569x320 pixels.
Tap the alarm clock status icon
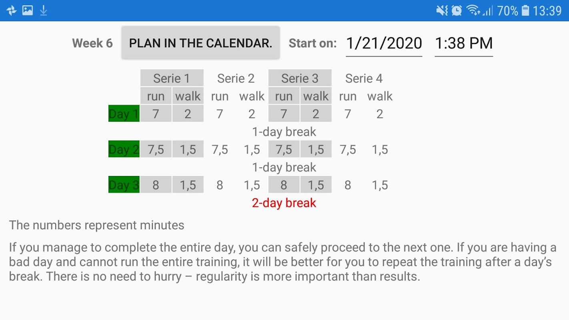coord(457,10)
